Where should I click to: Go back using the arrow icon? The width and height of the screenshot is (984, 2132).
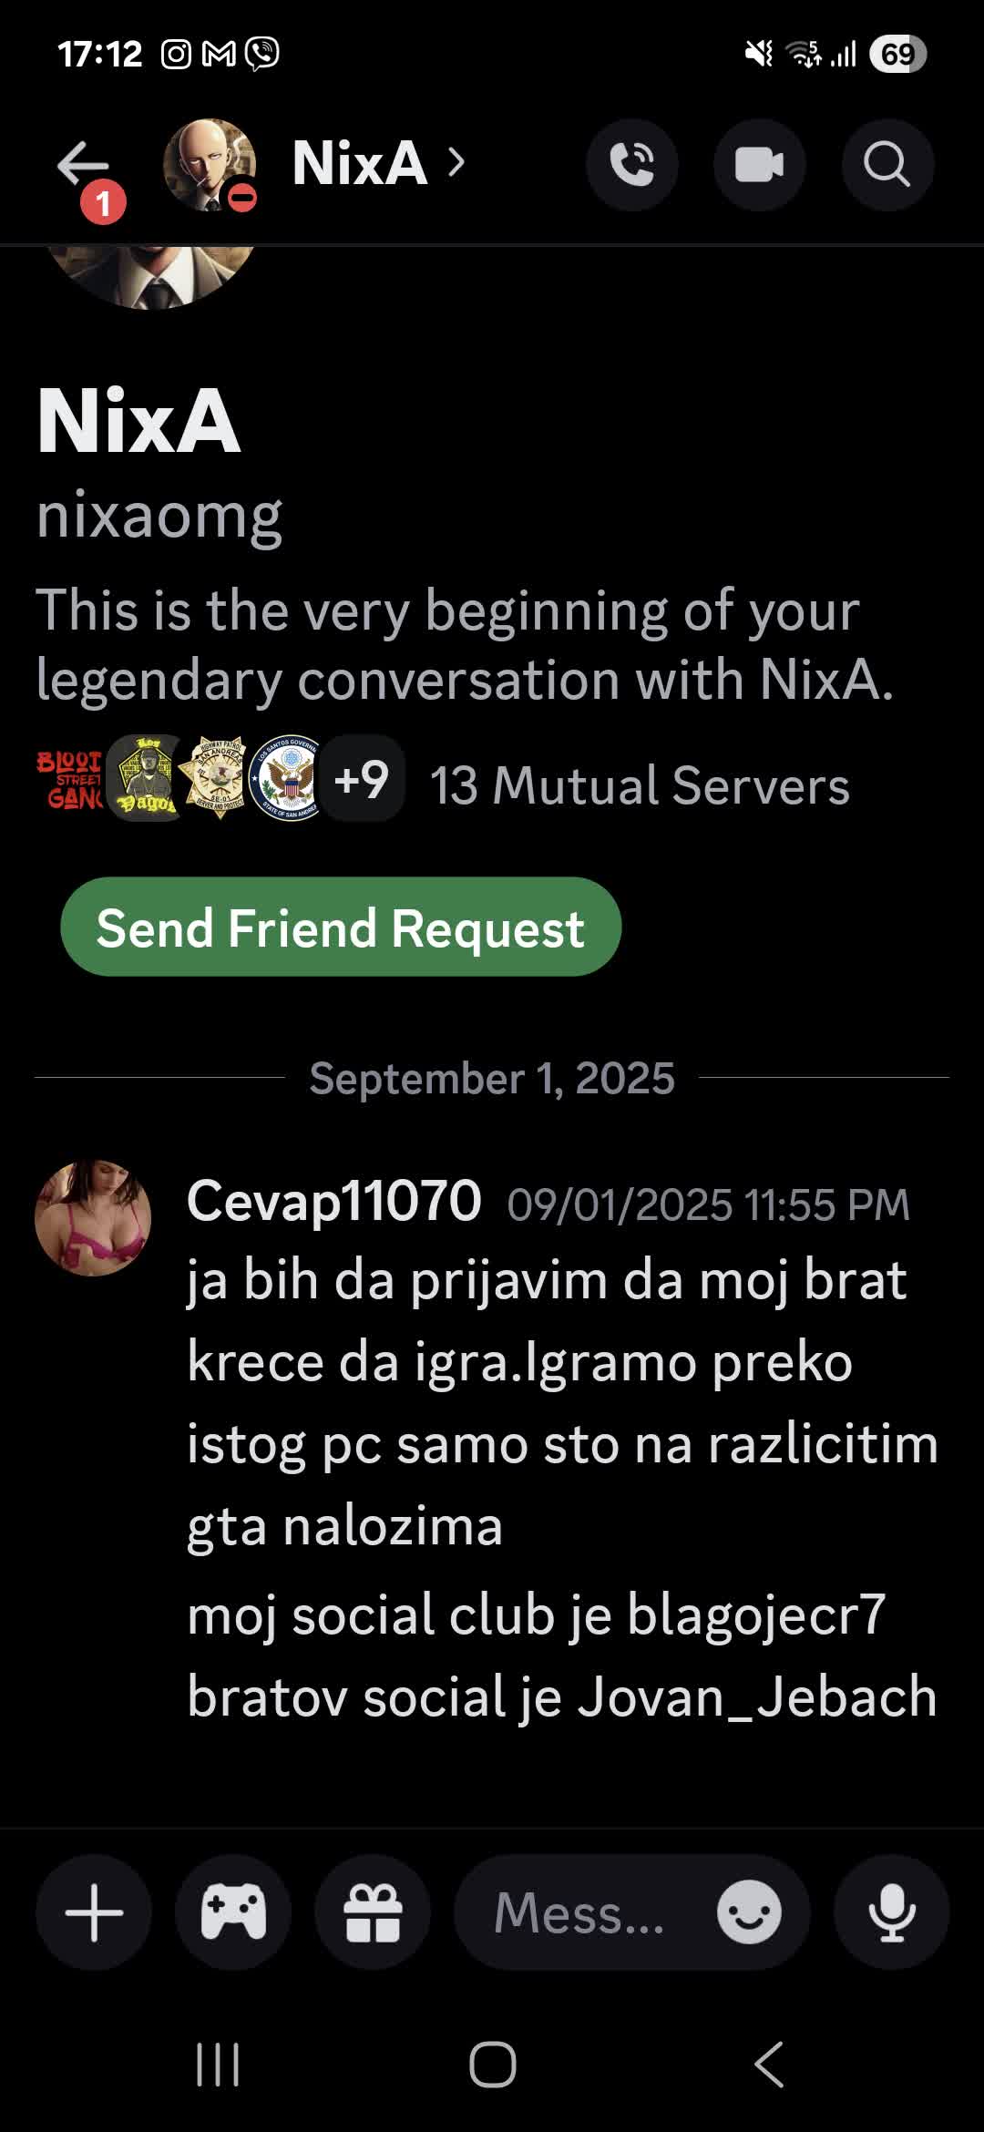pos(83,165)
